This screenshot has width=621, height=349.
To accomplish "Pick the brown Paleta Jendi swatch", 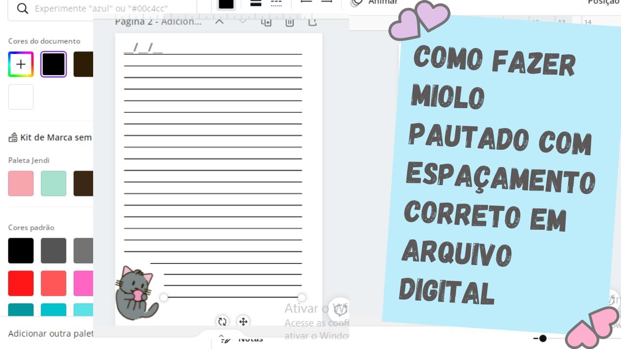I will click(x=83, y=183).
